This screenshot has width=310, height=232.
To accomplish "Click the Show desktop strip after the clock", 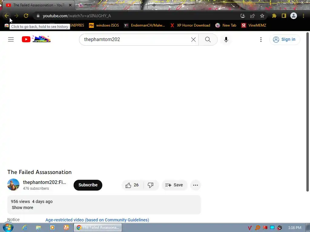I will click(308, 228).
